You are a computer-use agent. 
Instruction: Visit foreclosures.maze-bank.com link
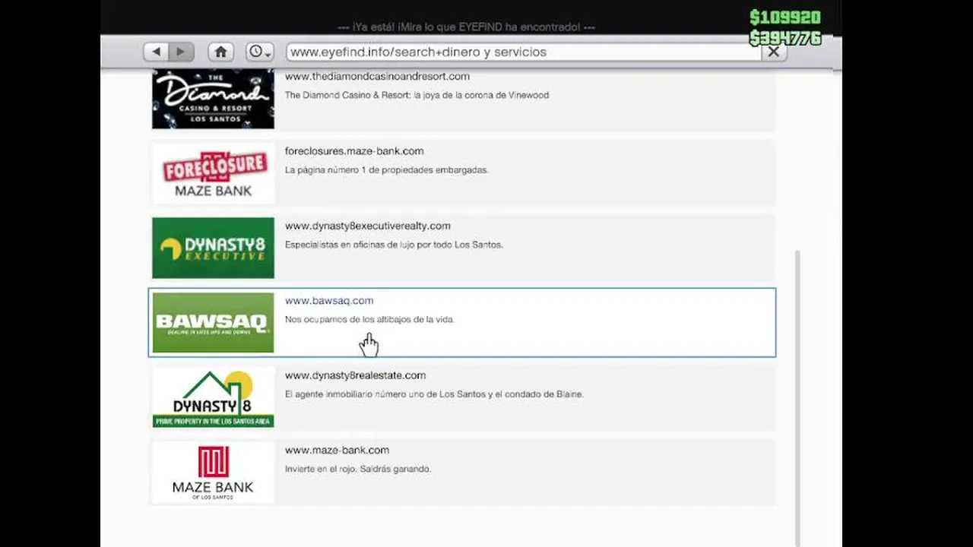pos(354,150)
